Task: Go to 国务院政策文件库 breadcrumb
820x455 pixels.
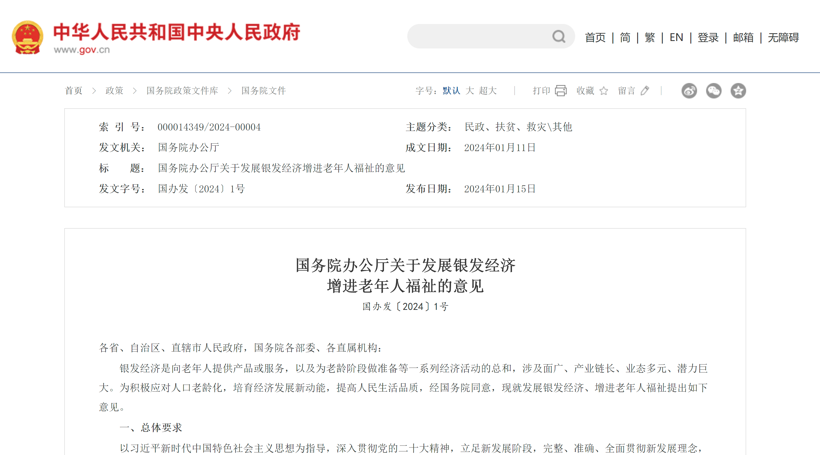Action: click(x=182, y=91)
